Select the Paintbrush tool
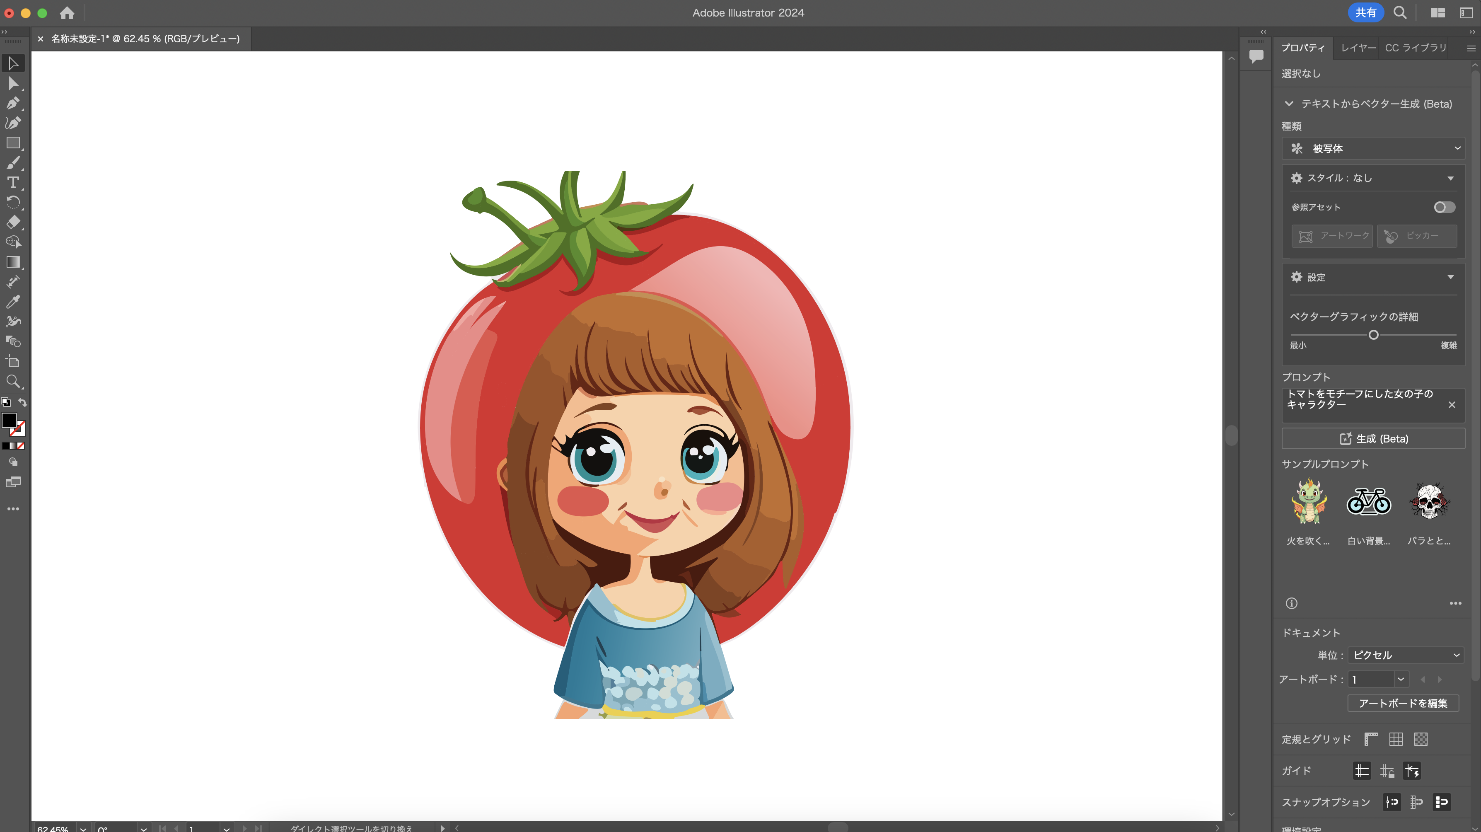Viewport: 1481px width, 832px height. [x=13, y=163]
